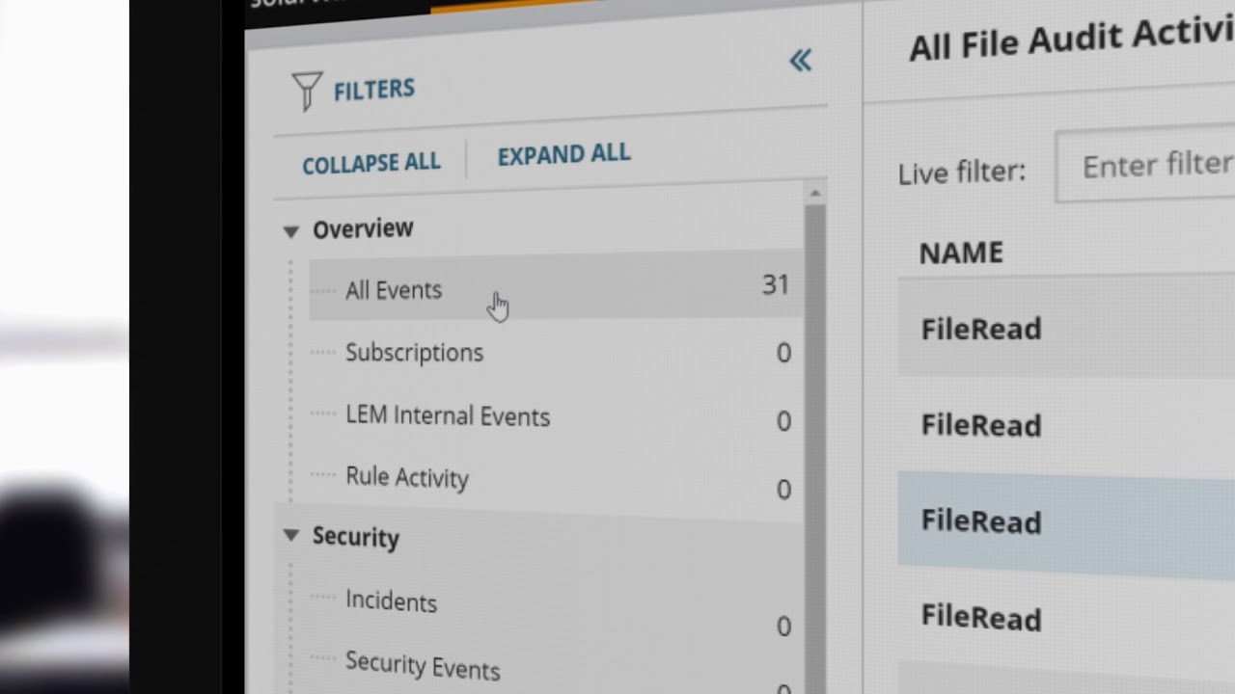
Task: Click COLLAPSE ALL link
Action: tap(371, 163)
